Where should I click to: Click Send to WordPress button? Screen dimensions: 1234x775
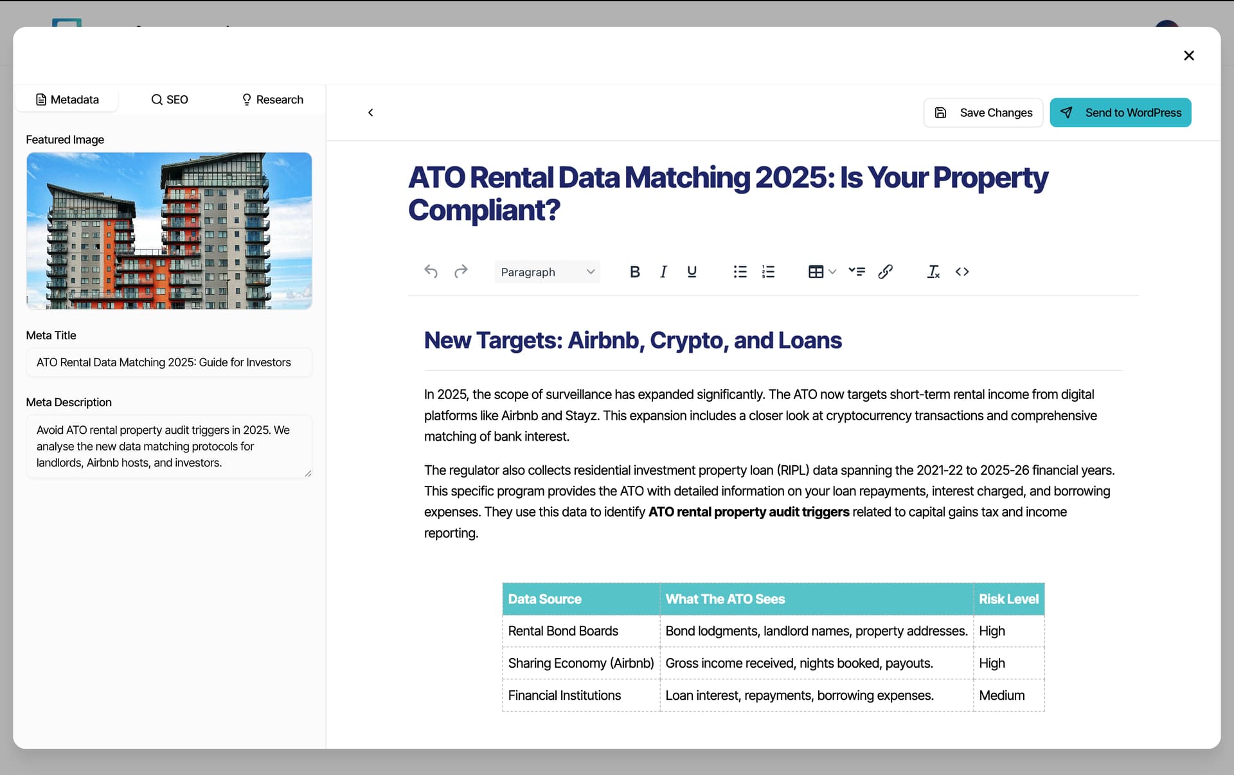pos(1120,112)
